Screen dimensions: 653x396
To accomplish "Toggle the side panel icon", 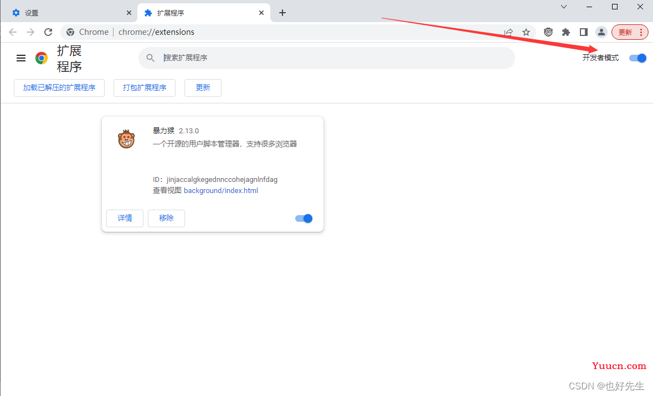I will pos(583,32).
